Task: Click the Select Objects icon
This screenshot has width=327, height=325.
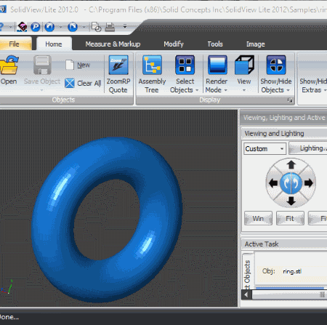Action: click(x=185, y=65)
